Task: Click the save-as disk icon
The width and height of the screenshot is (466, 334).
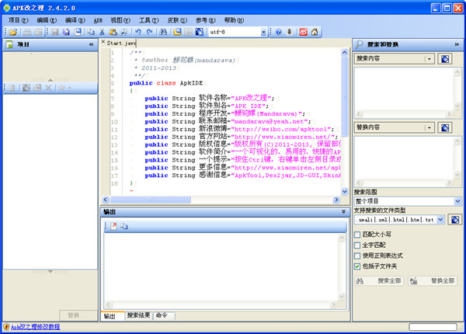Action: coord(78,32)
